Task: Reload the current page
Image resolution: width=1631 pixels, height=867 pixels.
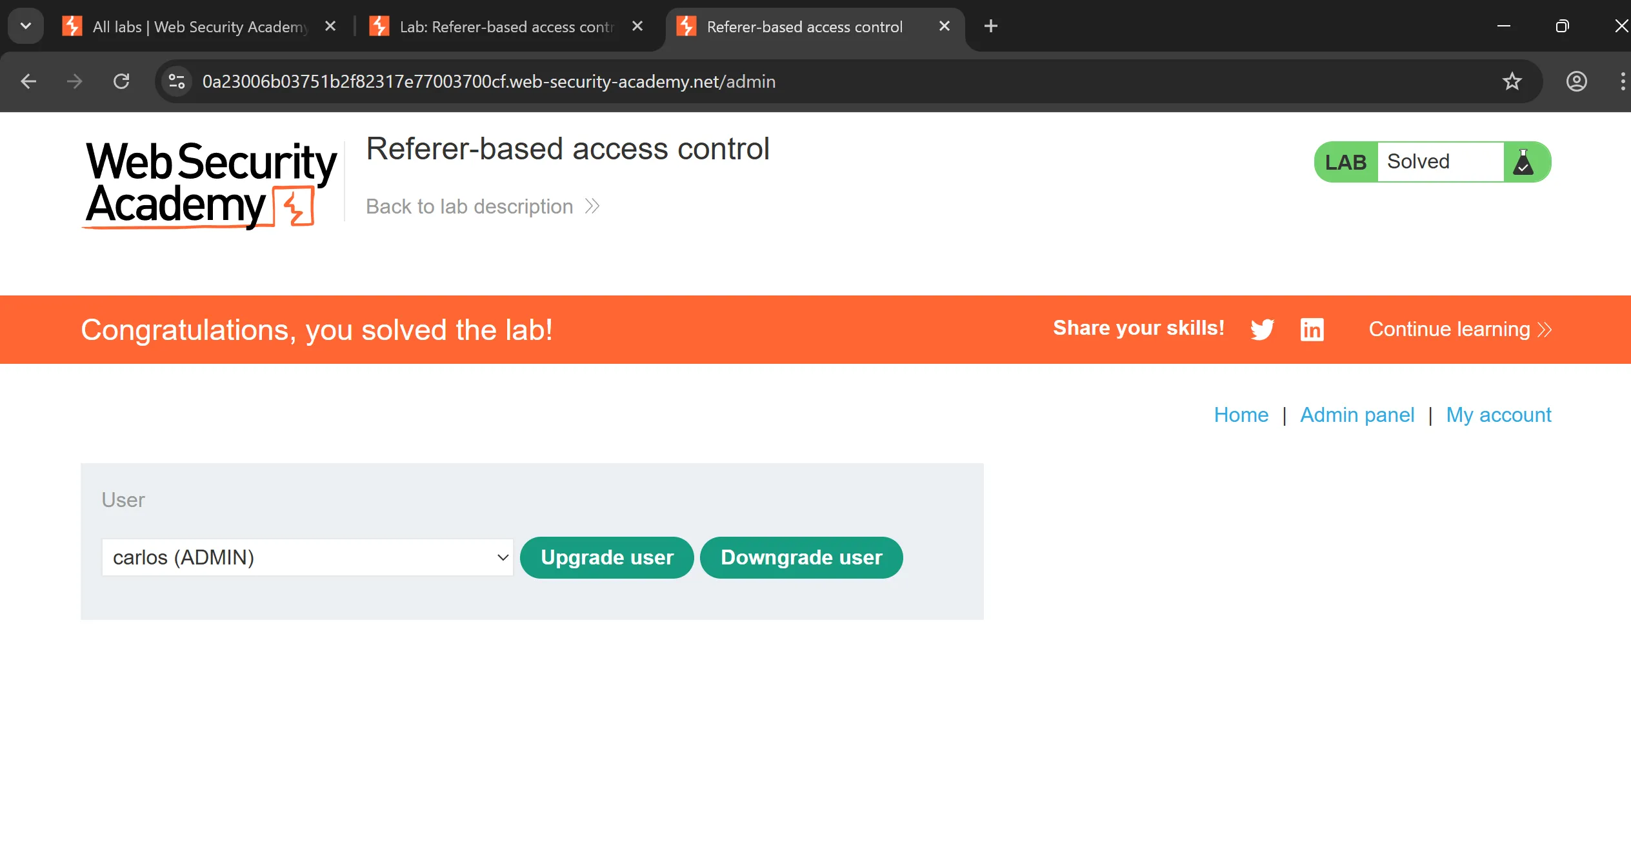Action: click(x=121, y=82)
